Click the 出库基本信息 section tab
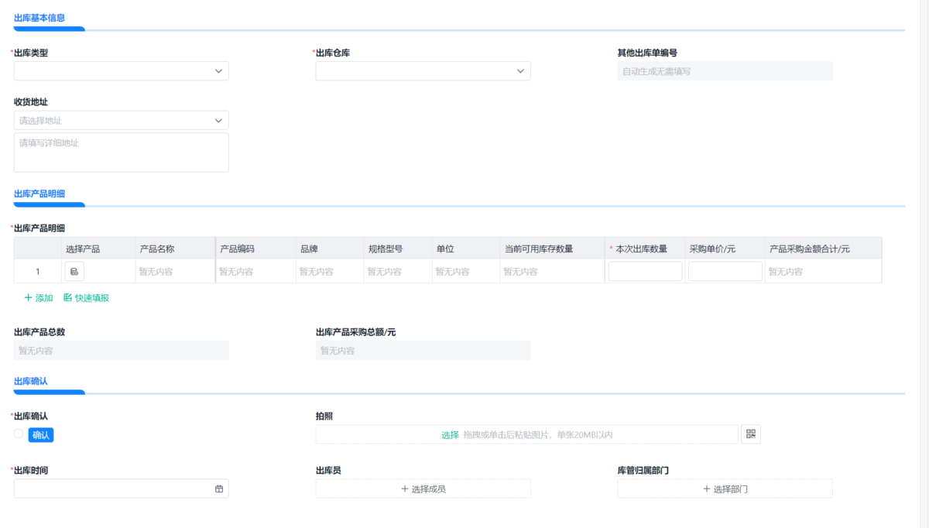This screenshot has height=528, width=929. click(x=39, y=18)
